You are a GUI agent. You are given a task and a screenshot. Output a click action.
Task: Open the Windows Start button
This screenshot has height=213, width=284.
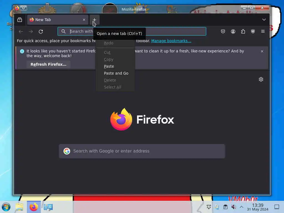(x=6, y=207)
